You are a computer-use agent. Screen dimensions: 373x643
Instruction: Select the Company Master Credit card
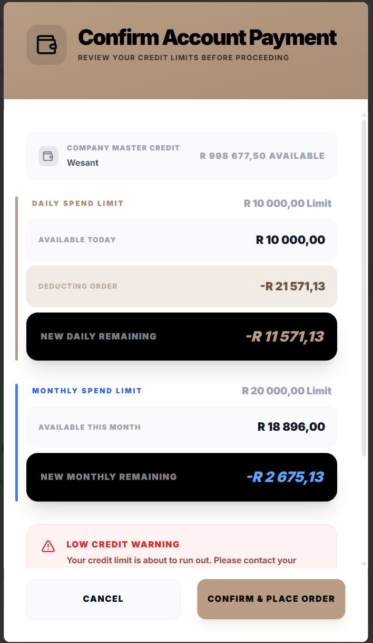pyautogui.click(x=181, y=156)
